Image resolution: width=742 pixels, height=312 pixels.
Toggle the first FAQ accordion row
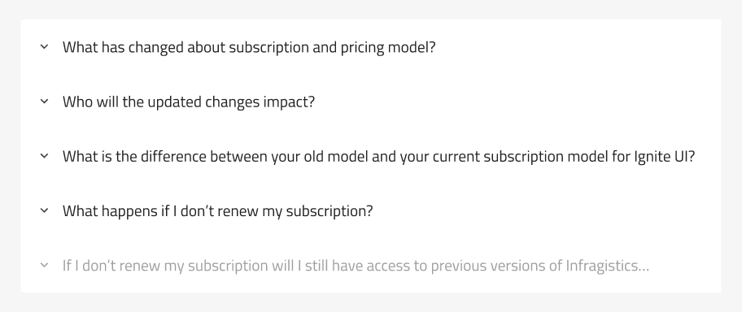(371, 47)
